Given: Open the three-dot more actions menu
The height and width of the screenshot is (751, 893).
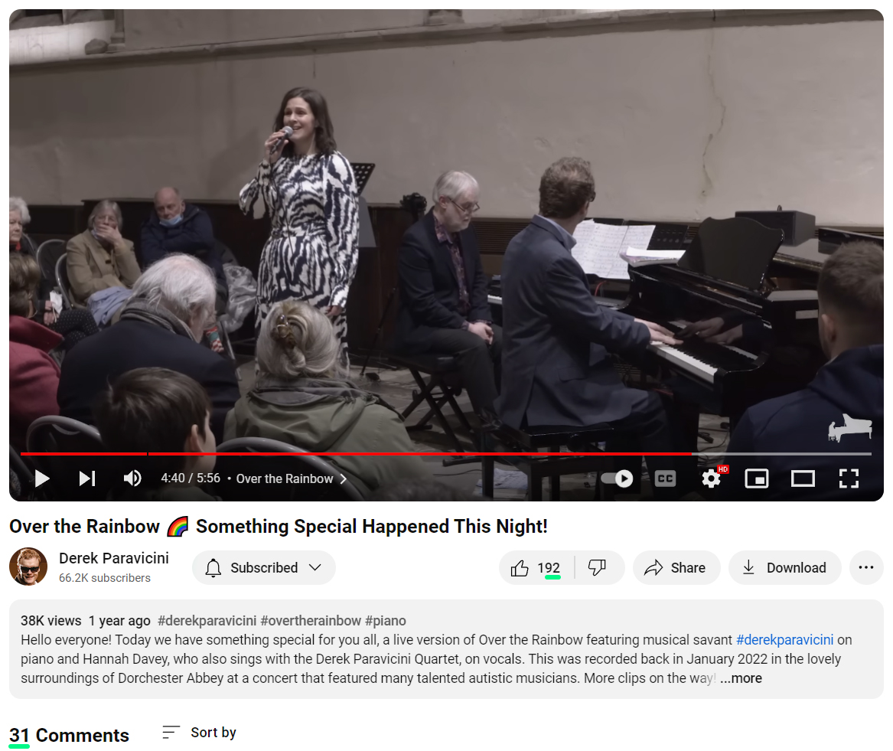Looking at the screenshot, I should (866, 567).
